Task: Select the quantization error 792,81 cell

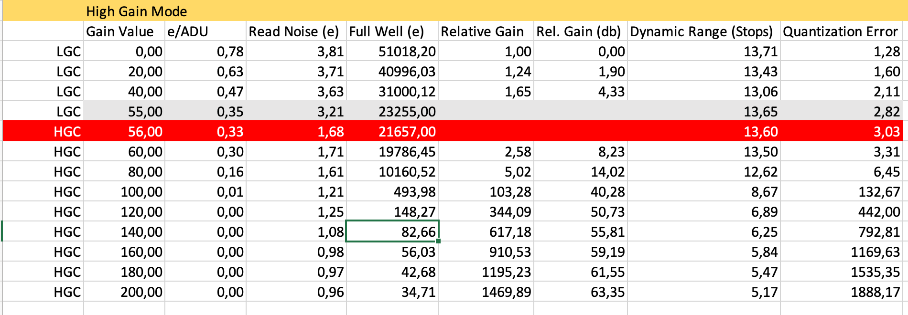Action: 842,231
